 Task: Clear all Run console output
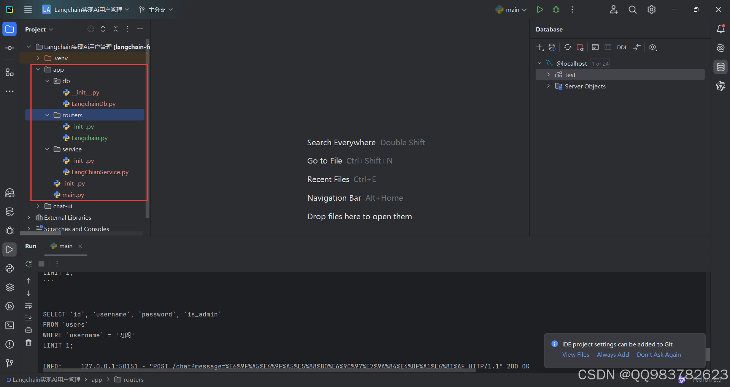29,343
